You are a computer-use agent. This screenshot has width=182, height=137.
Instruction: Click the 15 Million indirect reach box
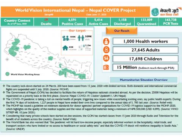pyautogui.click(x=146, y=67)
